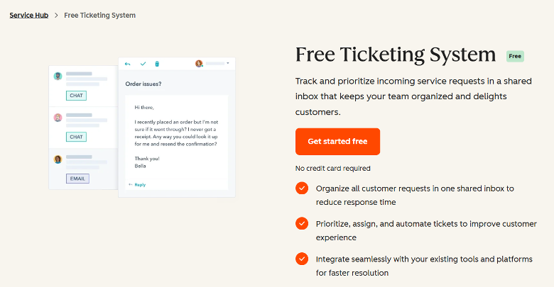
Task: Click the assignee avatar in the message toolbar
Action: pyautogui.click(x=199, y=64)
